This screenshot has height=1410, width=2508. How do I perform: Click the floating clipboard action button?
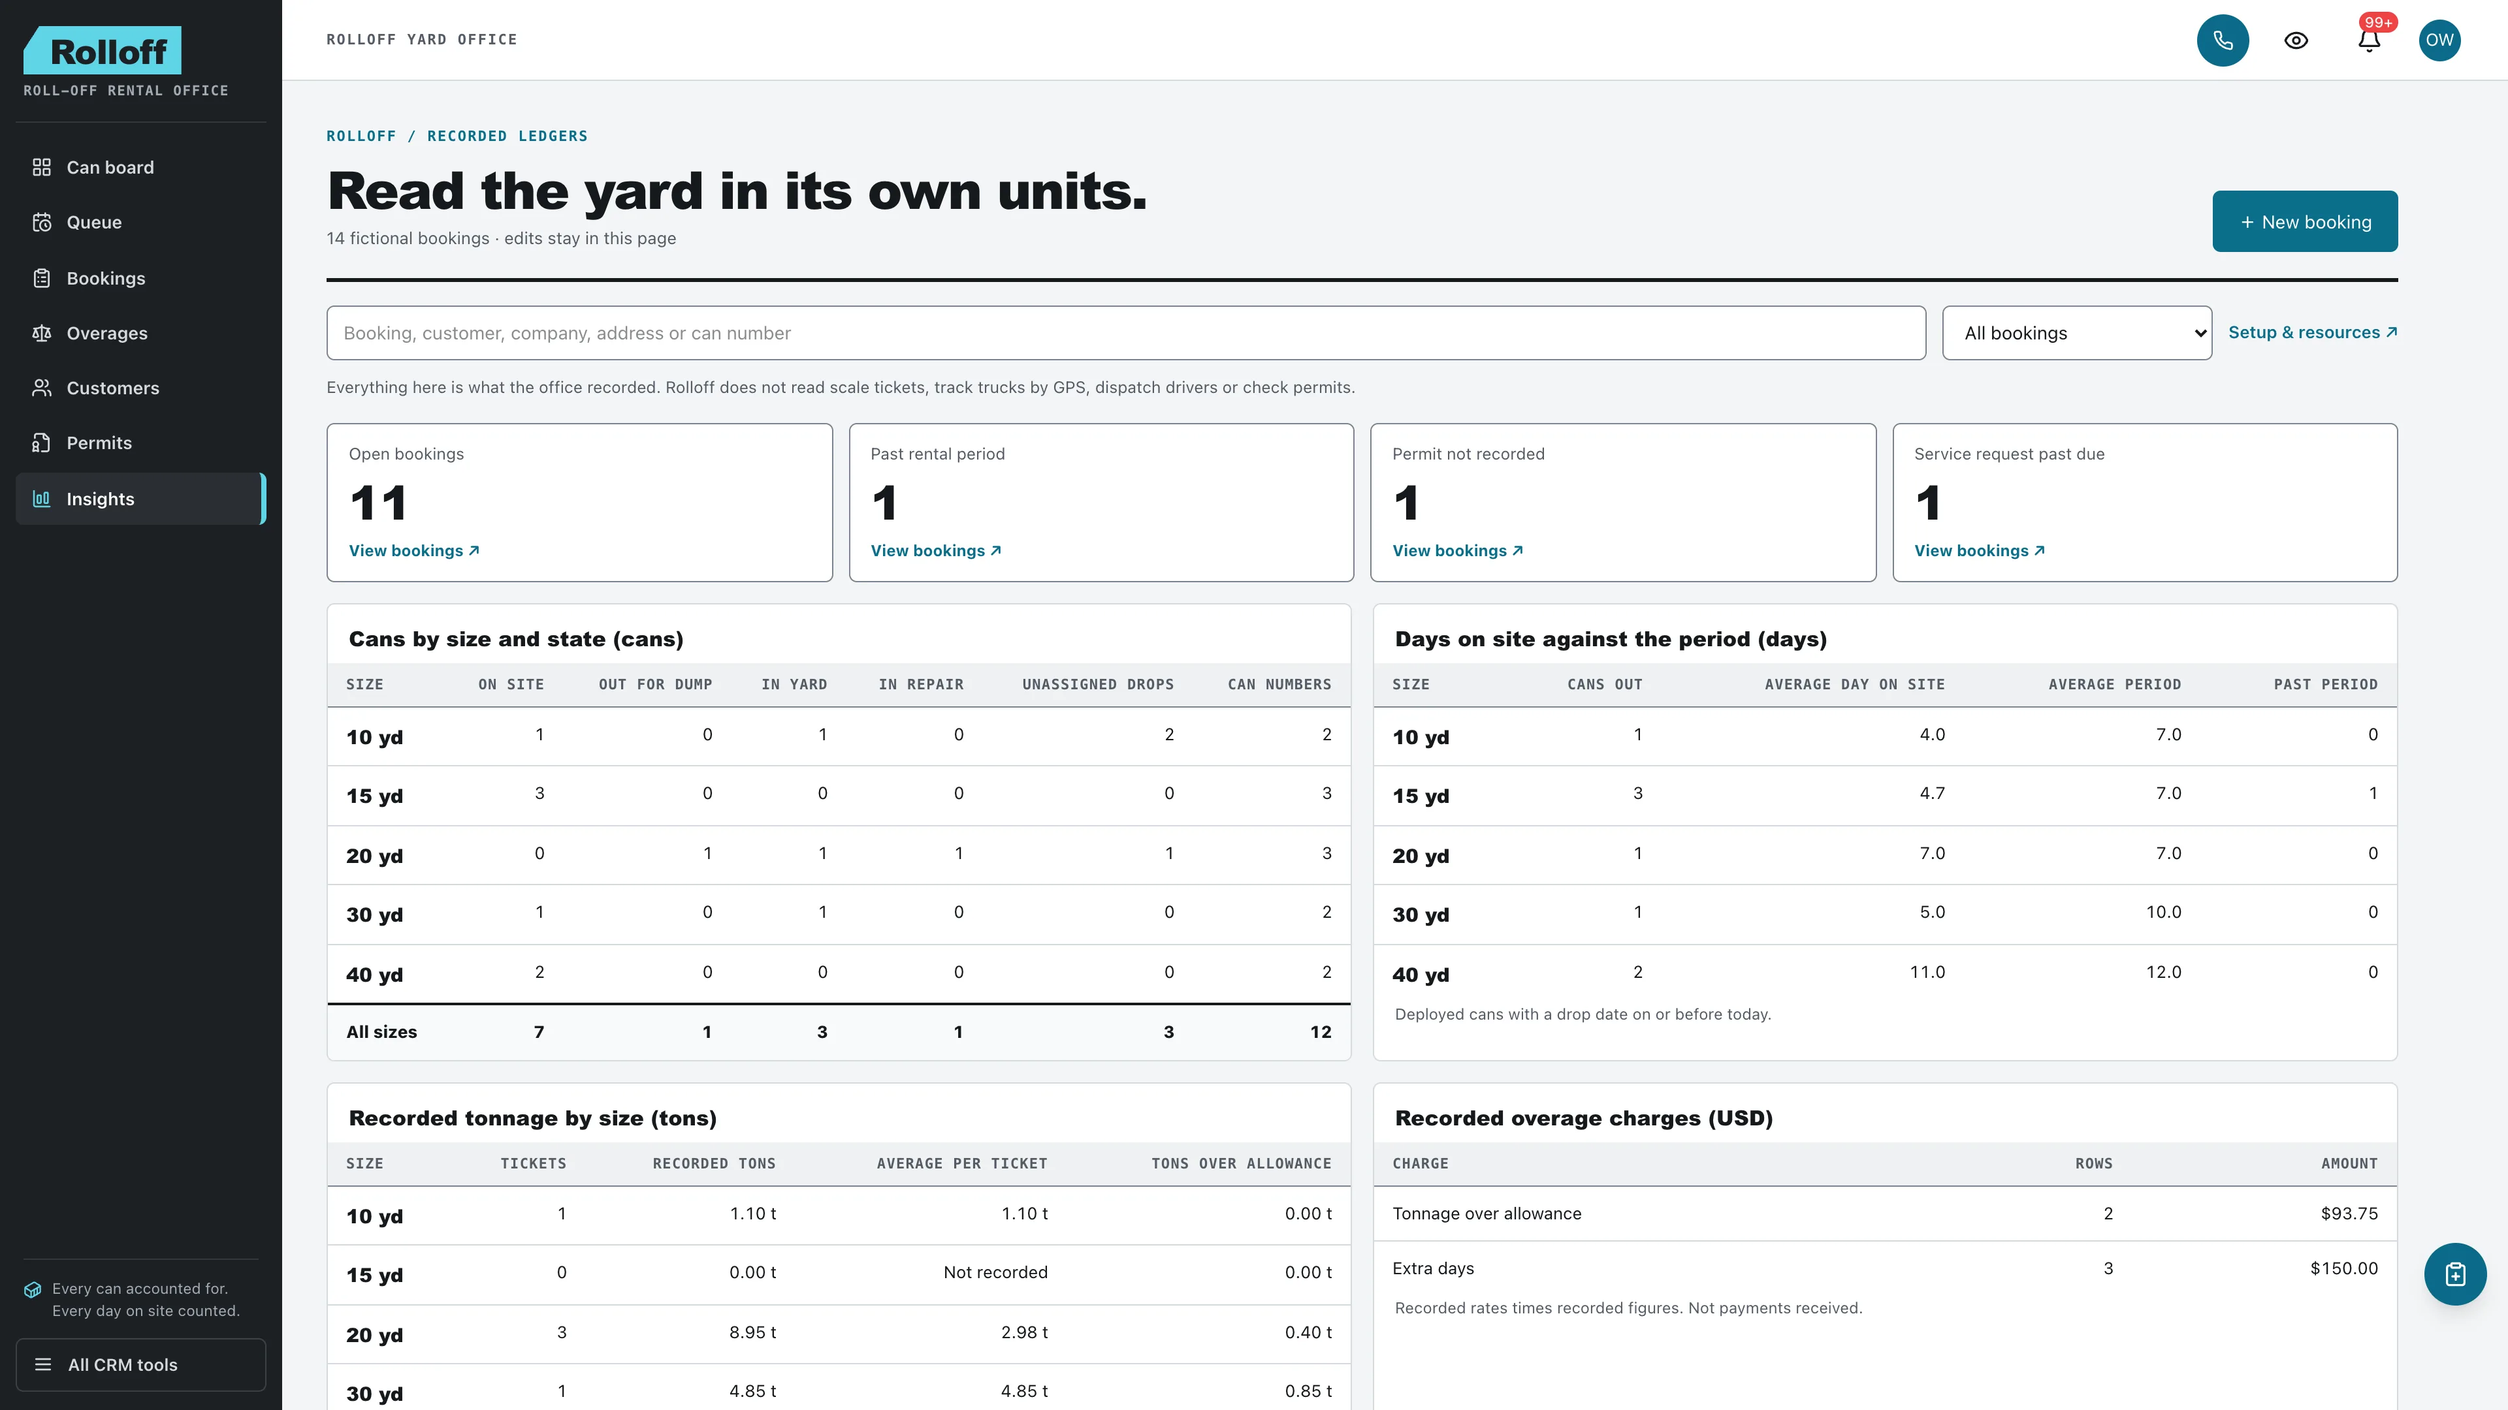point(2454,1274)
